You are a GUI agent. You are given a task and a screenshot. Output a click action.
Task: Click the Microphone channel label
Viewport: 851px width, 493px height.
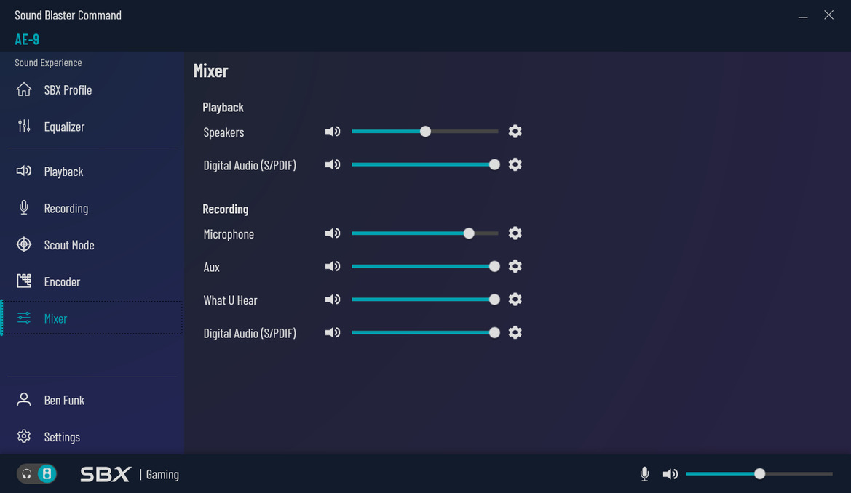(229, 233)
